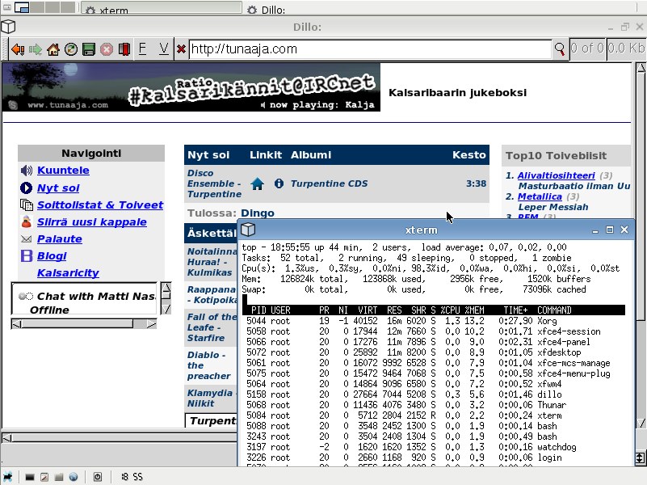Screen dimensions: 647x485
Task: Open the Bookmarks book icon
Action: point(124,49)
